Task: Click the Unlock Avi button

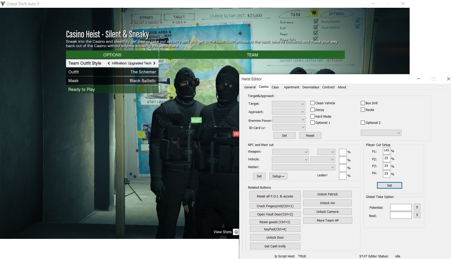Action: pyautogui.click(x=327, y=203)
